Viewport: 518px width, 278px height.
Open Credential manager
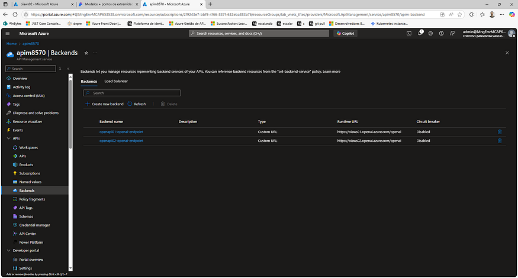(x=35, y=225)
